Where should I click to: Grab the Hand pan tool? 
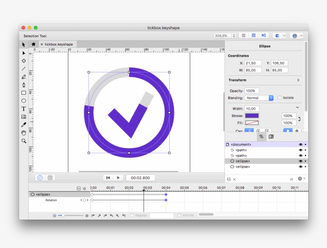tap(24, 133)
